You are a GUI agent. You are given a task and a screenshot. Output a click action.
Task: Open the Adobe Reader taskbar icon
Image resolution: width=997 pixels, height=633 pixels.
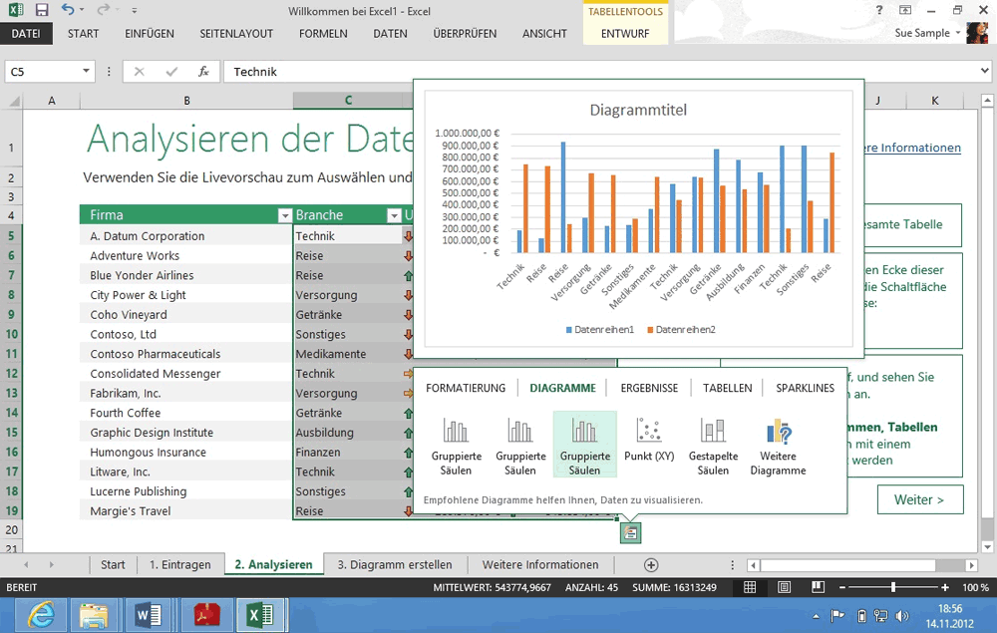click(x=206, y=615)
